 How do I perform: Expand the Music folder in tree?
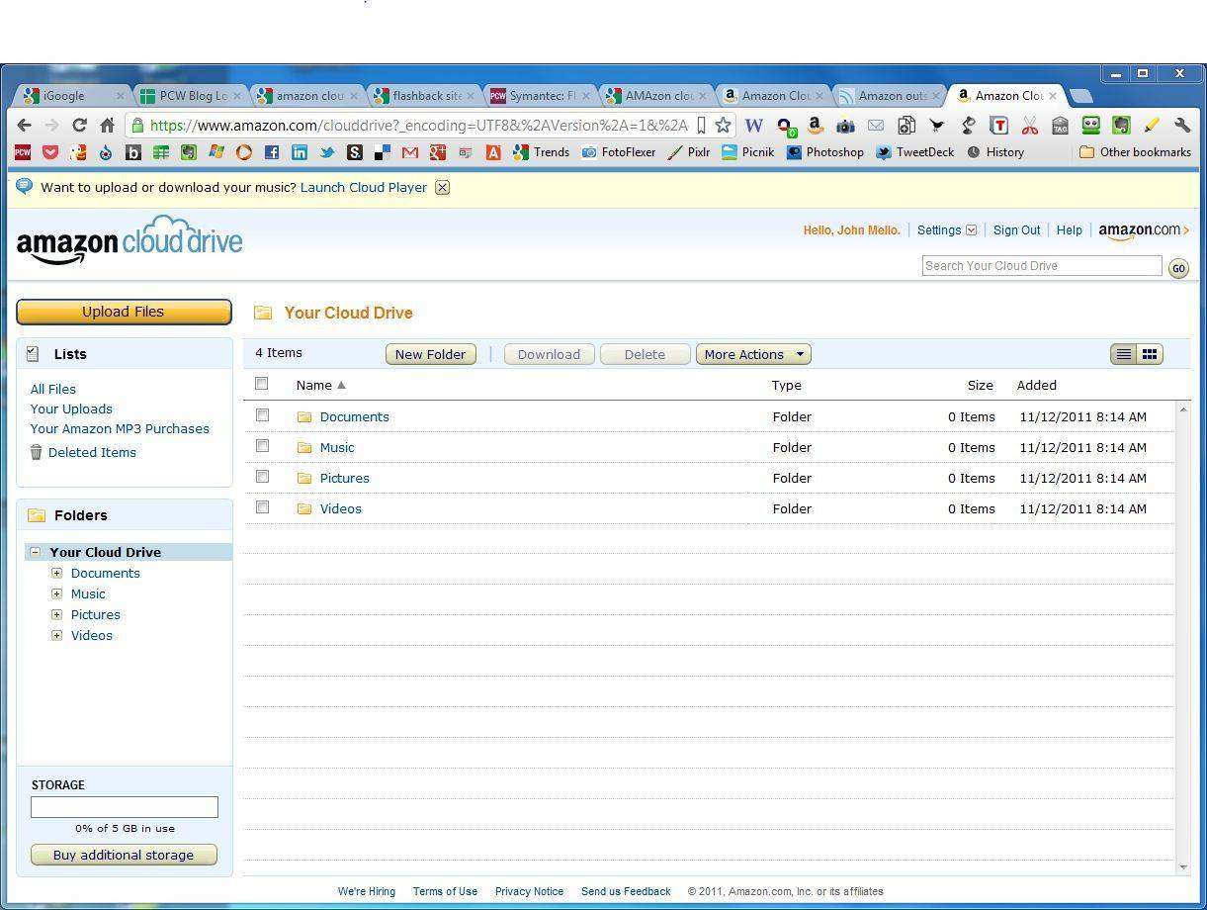point(56,593)
